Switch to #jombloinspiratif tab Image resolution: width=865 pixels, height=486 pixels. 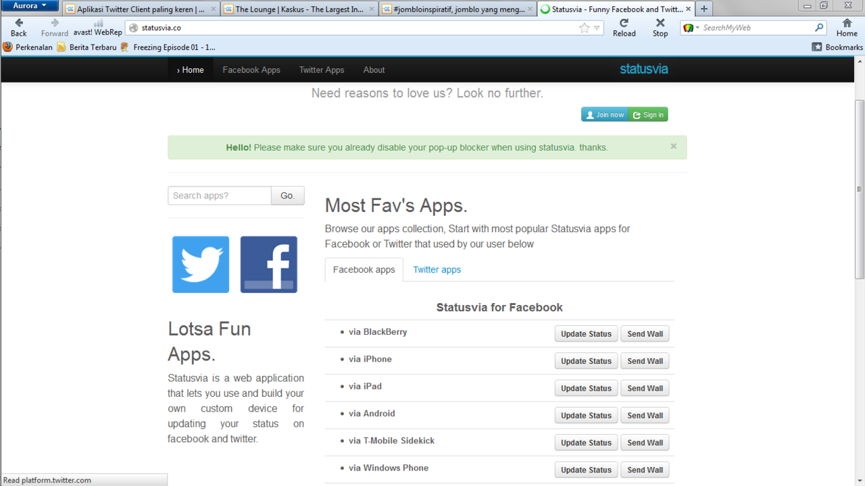click(x=458, y=9)
